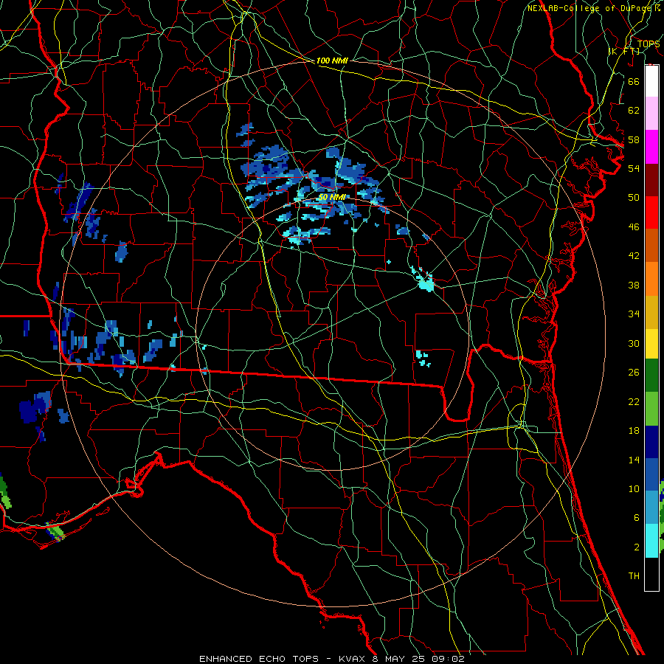The image size is (664, 664).
Task: Click the "26" legend label
Action: 634,373
